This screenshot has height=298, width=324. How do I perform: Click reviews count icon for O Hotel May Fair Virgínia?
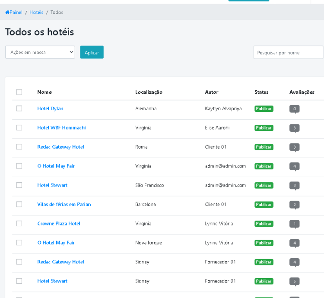pyautogui.click(x=295, y=167)
